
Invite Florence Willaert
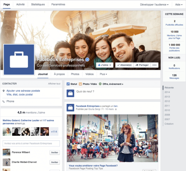click(55, 152)
